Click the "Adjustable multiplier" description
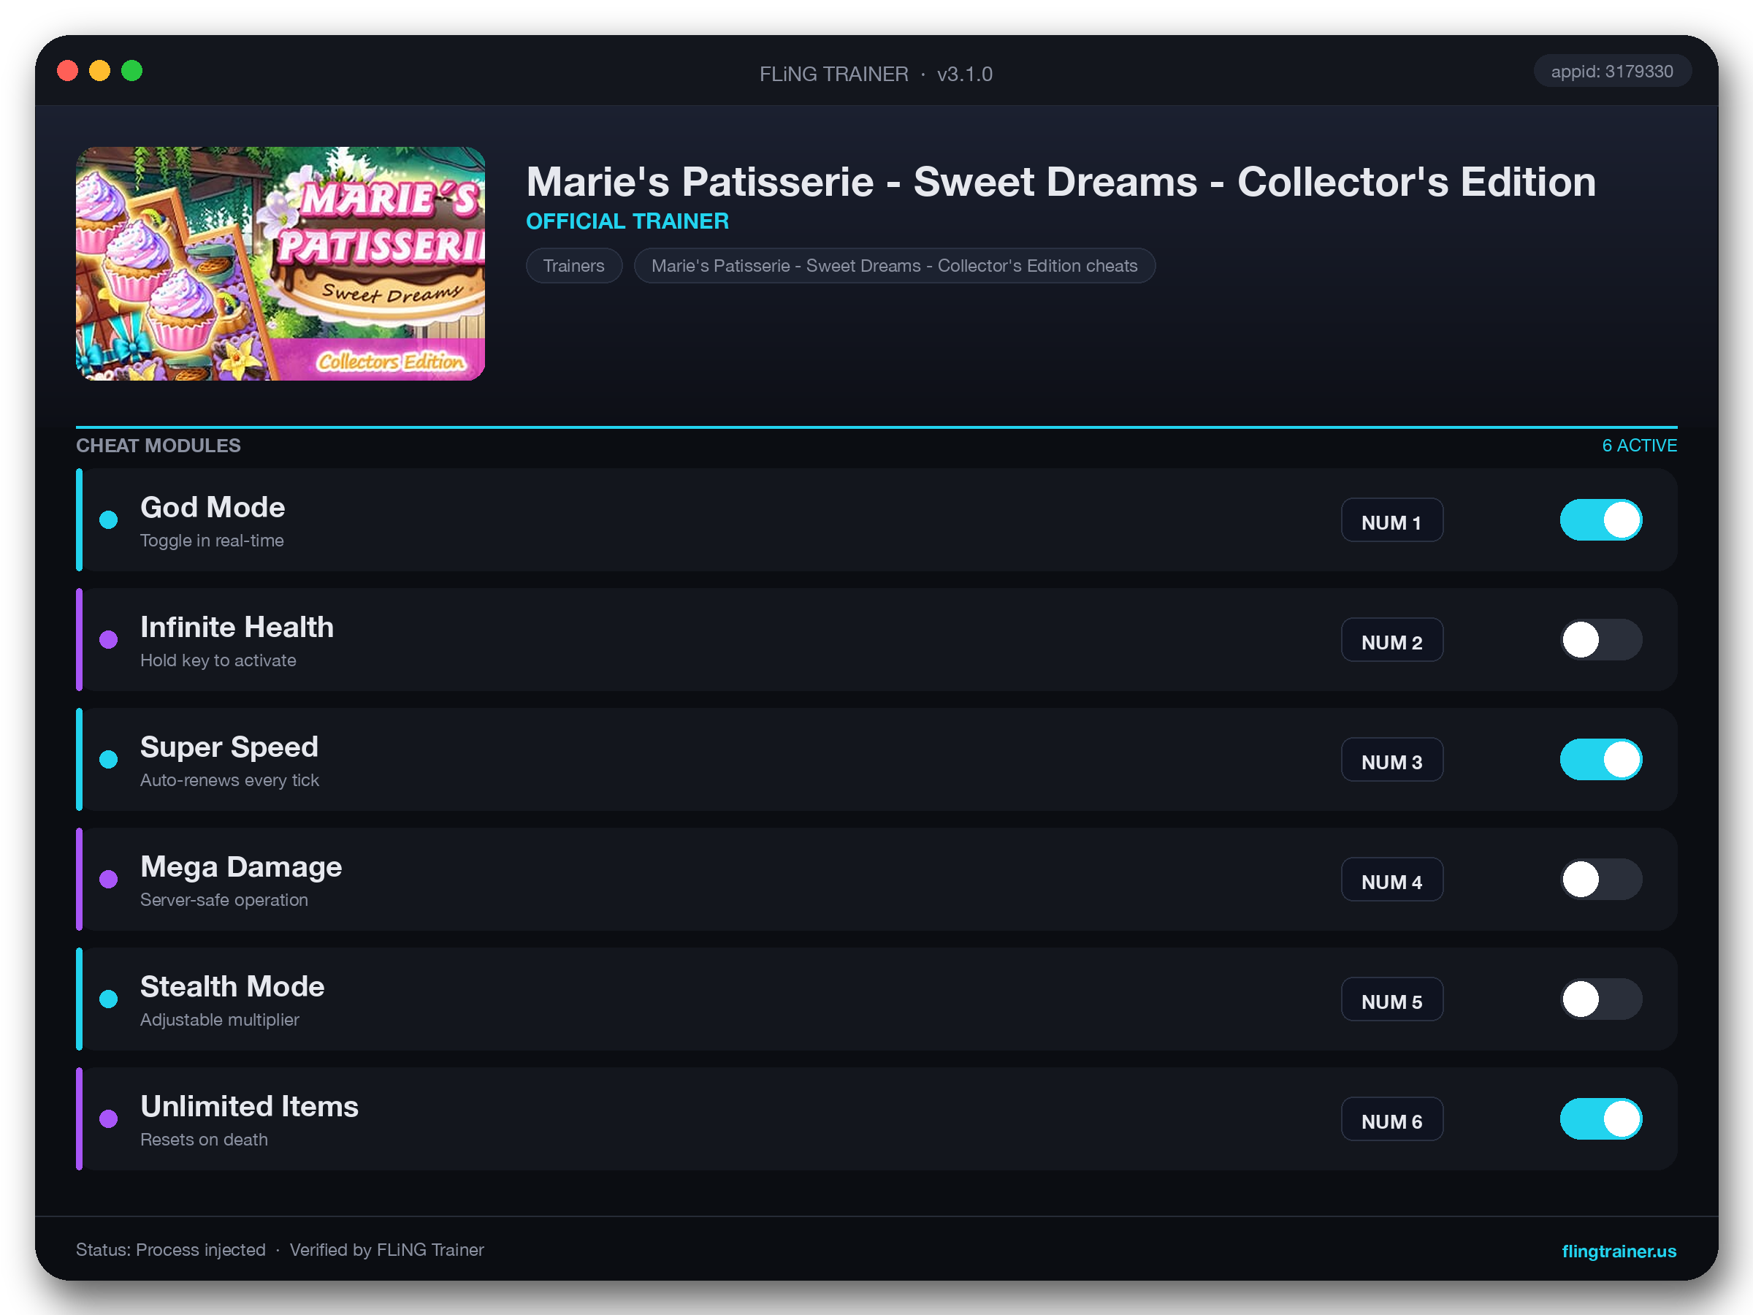 click(x=220, y=1019)
